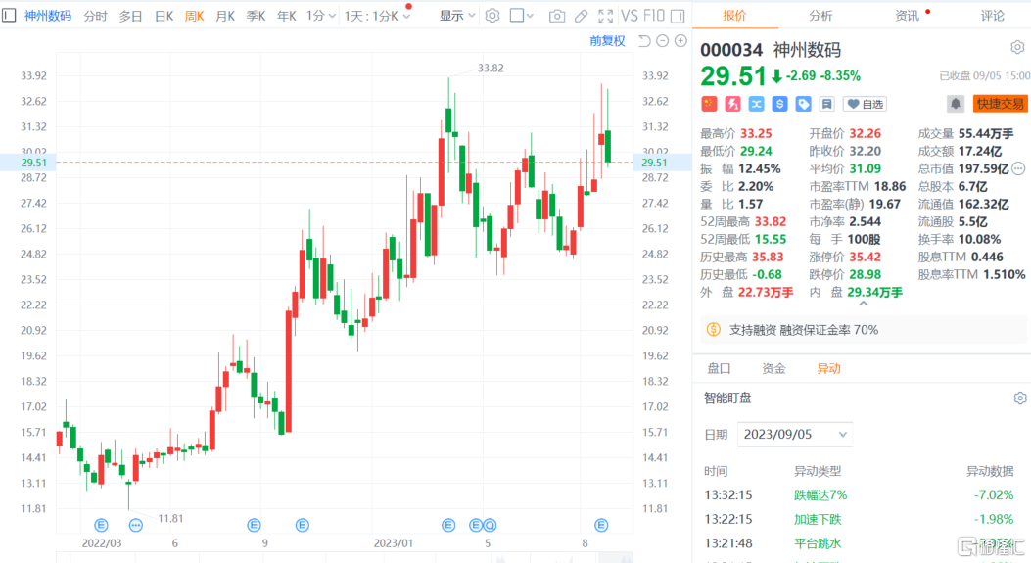This screenshot has height=563, width=1031.
Task: Switch to the 资金 tab
Action: click(x=773, y=368)
